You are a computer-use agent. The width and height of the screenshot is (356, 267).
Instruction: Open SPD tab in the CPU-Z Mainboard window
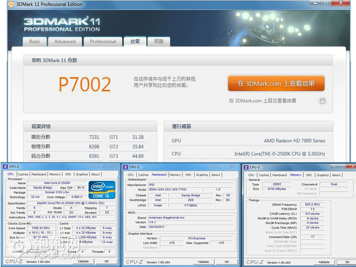[x=188, y=175]
